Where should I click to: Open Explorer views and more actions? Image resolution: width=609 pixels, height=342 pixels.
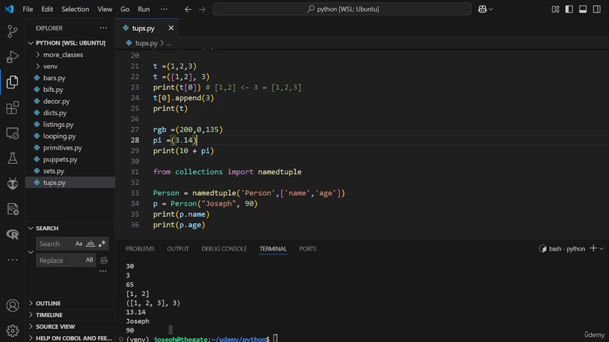coord(103,28)
